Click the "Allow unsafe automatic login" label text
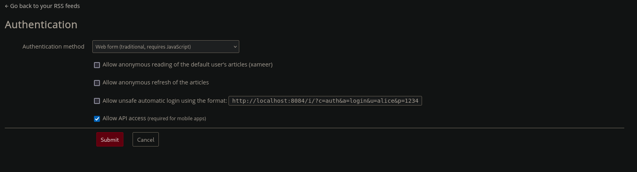Screen dimensions: 637x172 tap(165, 101)
